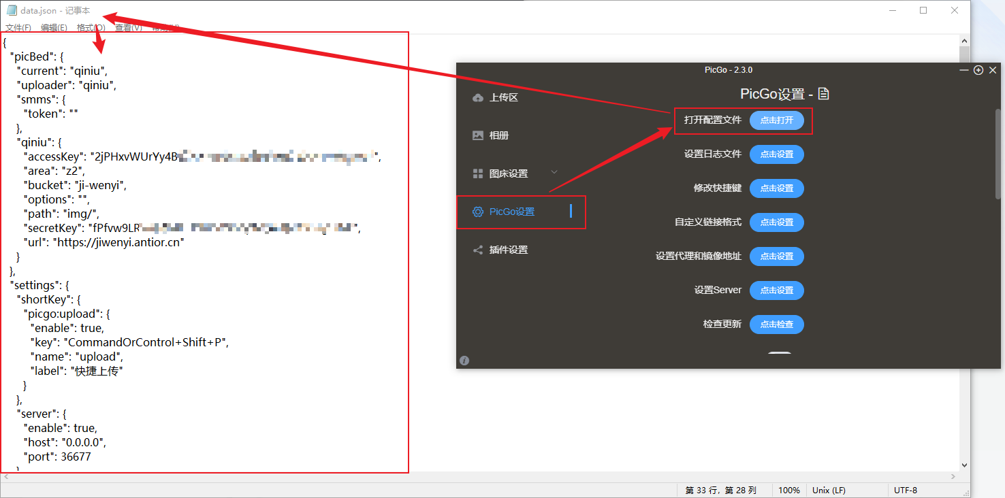
Task: Click the info icon at PicGo bottom-left corner
Action: coord(464,361)
